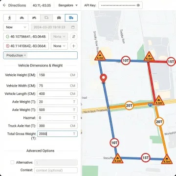This screenshot has width=176, height=176.
Task: Select the greyed-out van travel mode
Action: click(46, 18)
